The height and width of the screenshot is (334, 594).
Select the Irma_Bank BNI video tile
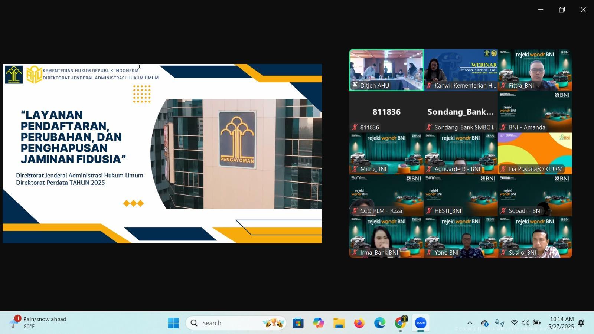tap(386, 237)
